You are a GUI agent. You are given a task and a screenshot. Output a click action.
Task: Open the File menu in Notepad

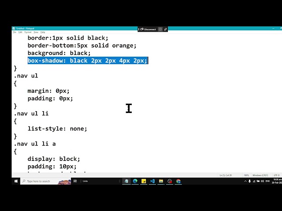tap(15, 32)
